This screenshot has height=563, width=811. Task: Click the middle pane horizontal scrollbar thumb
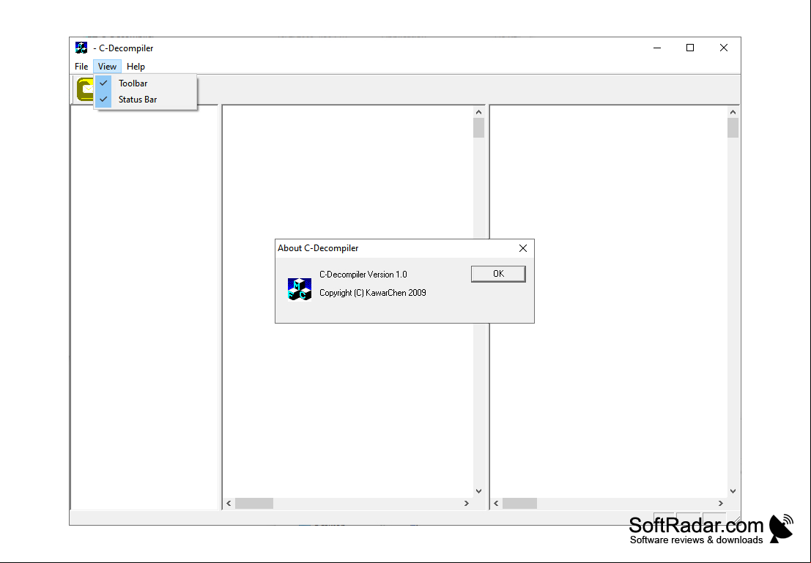[x=254, y=503]
